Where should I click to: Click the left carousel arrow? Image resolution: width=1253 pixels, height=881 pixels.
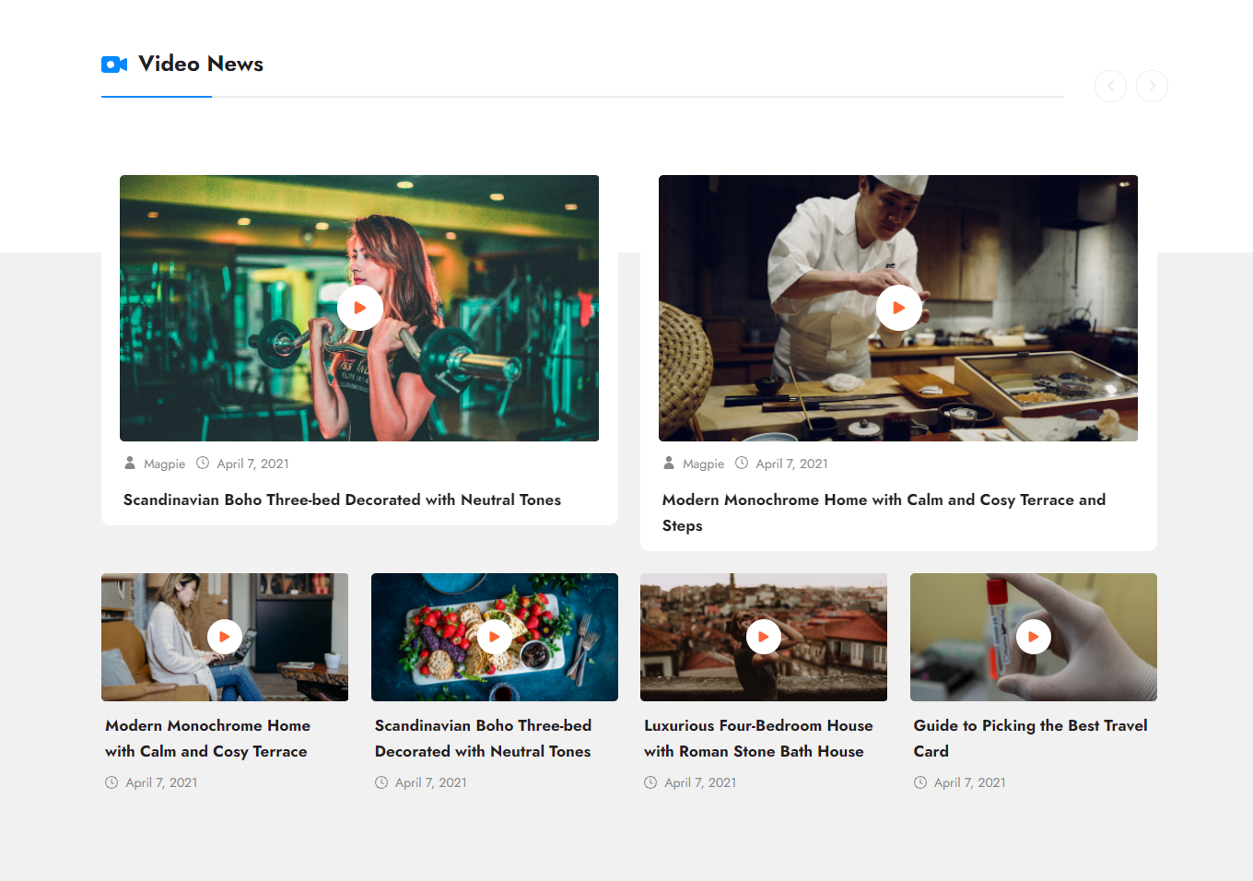pyautogui.click(x=1110, y=86)
